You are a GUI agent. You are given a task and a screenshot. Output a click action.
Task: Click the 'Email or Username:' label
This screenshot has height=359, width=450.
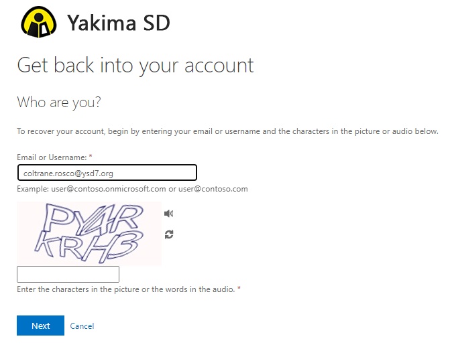(52, 157)
